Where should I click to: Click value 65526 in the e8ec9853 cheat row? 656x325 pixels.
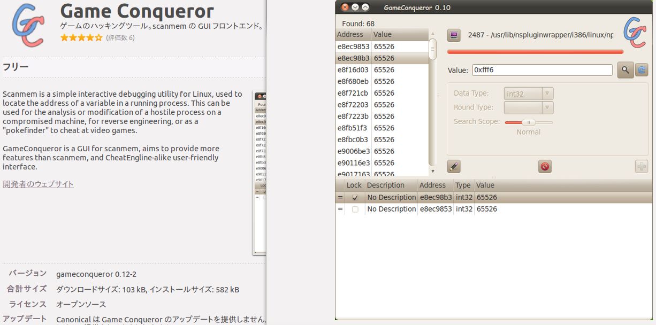coord(487,209)
